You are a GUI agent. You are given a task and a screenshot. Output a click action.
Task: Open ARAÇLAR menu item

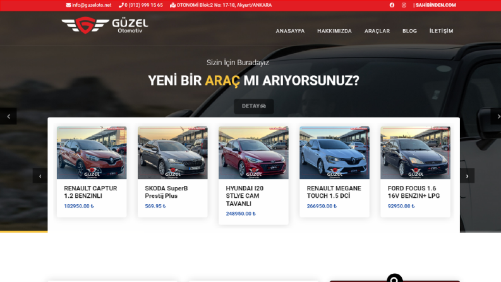click(377, 31)
